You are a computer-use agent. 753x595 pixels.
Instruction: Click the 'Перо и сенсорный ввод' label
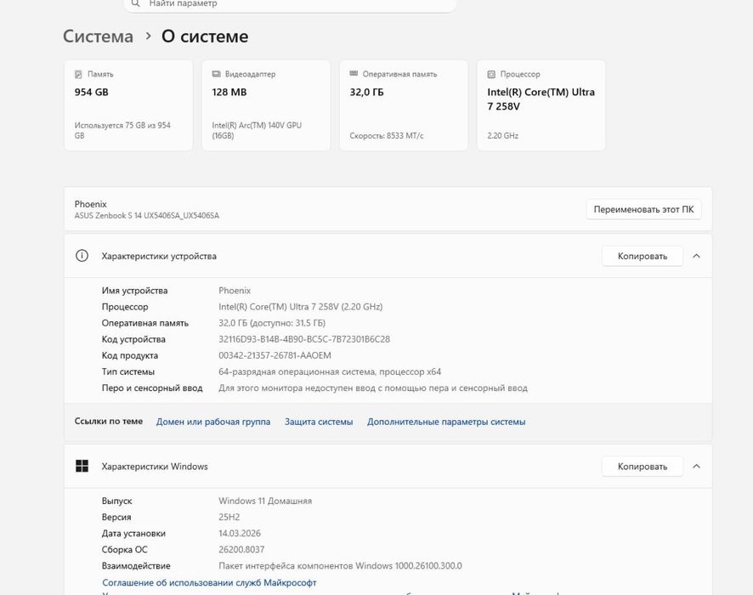pyautogui.click(x=152, y=388)
